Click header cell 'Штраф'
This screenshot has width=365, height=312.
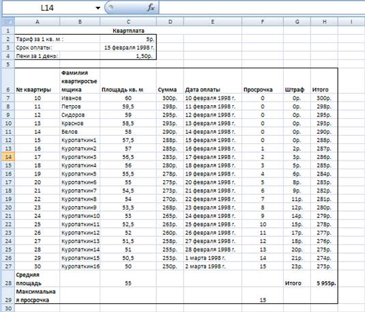click(295, 89)
